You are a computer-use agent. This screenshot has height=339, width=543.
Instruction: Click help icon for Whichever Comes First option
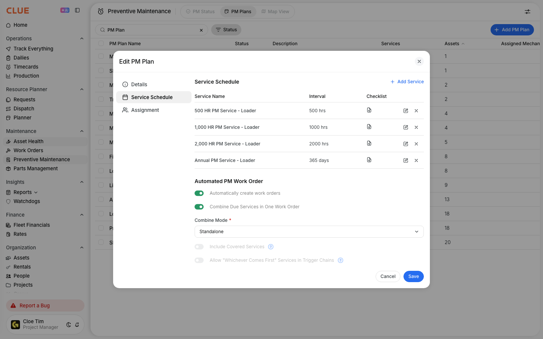coord(341,260)
